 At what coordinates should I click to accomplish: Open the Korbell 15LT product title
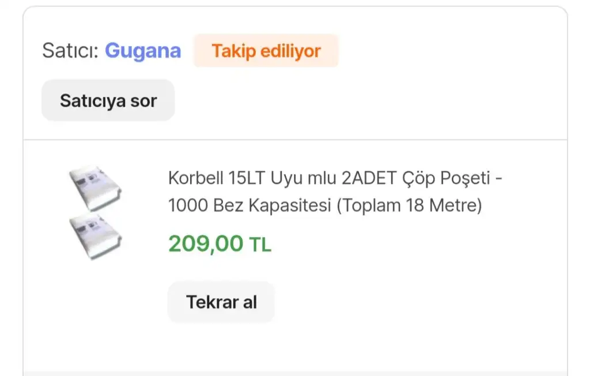335,178
